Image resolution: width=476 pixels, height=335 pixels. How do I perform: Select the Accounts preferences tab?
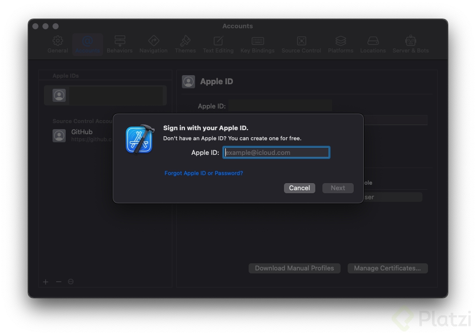point(87,44)
